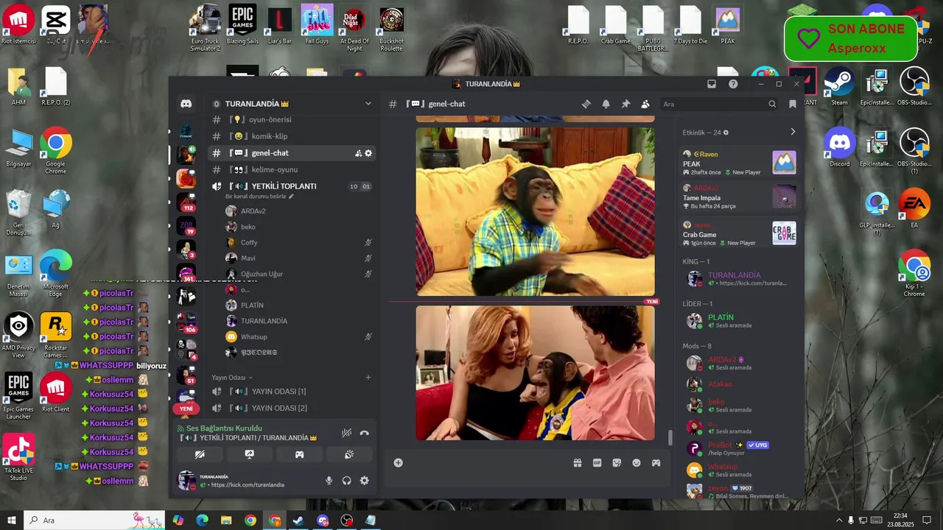
Task: Open the soundboard button in voice panel
Action: [x=349, y=454]
